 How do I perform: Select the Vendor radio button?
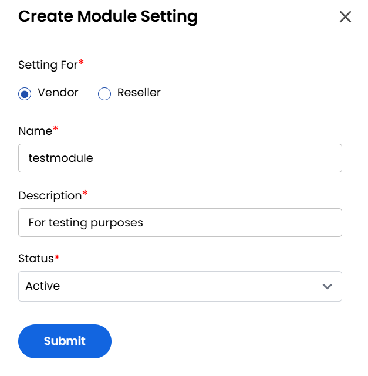pos(25,93)
